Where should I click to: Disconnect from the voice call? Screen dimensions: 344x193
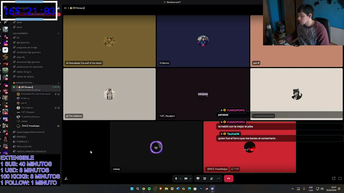[229, 179]
